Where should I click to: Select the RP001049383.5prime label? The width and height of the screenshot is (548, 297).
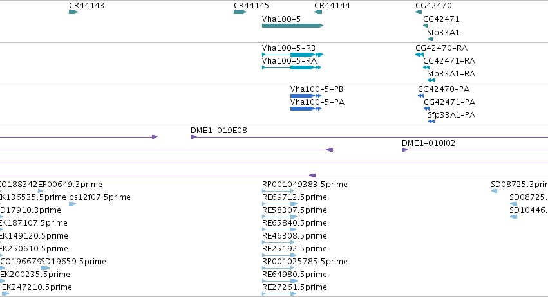tap(305, 184)
